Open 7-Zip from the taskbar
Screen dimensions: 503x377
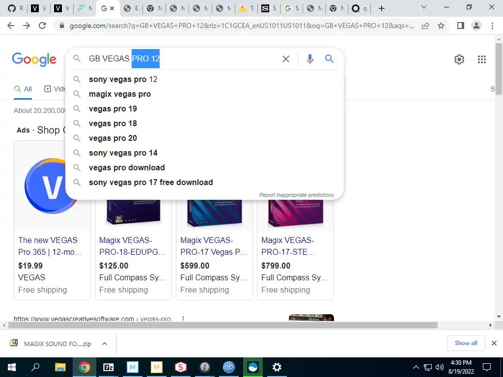coord(109,367)
